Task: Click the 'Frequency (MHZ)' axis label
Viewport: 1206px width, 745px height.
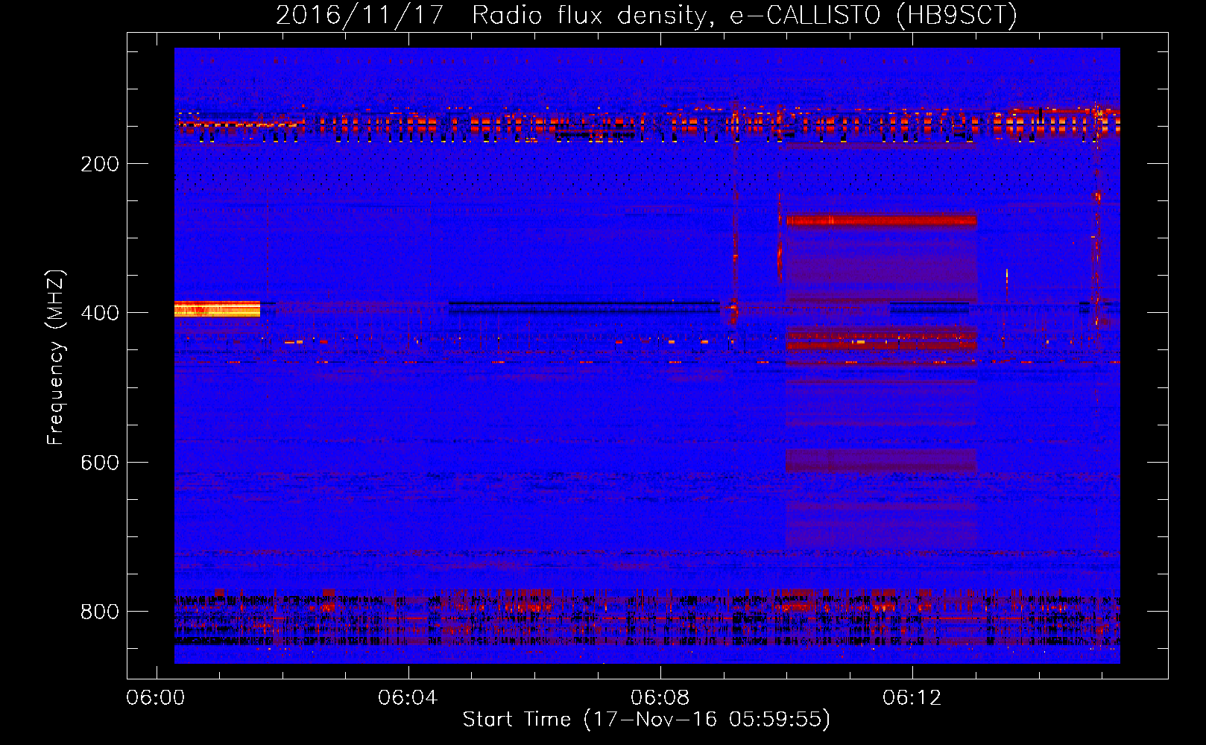Action: pyautogui.click(x=56, y=357)
